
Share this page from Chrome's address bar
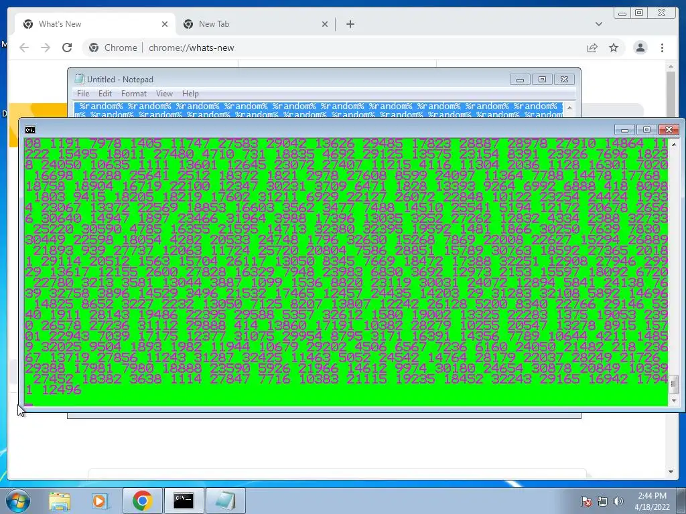(x=592, y=48)
